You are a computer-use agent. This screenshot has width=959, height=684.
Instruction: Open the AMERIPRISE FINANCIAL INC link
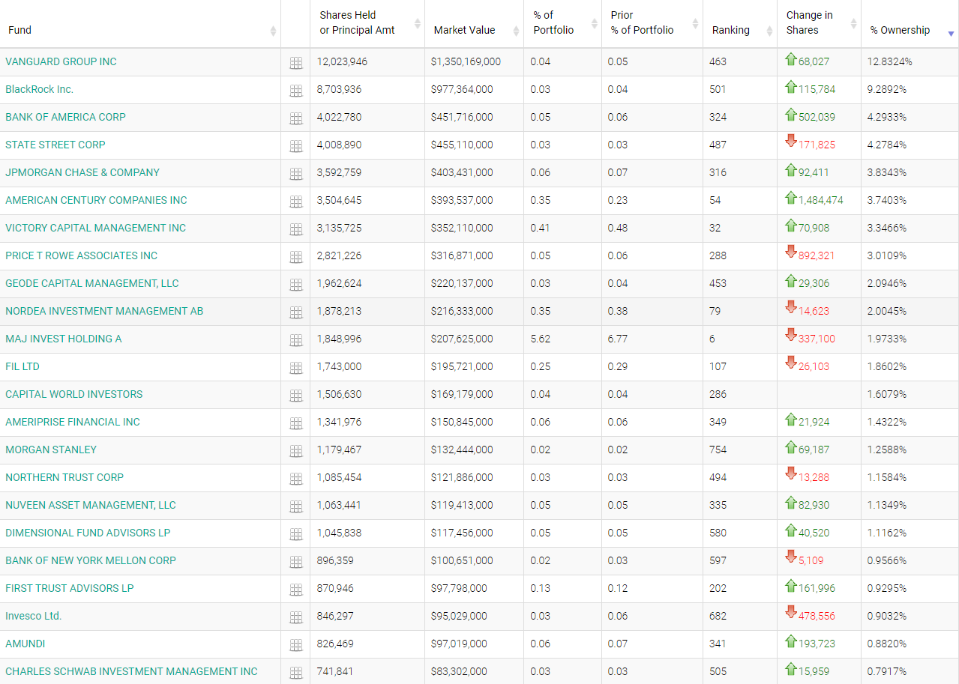point(73,422)
